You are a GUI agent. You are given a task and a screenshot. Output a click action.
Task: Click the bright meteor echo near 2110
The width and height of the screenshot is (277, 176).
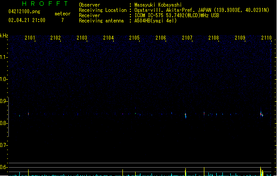(262, 114)
